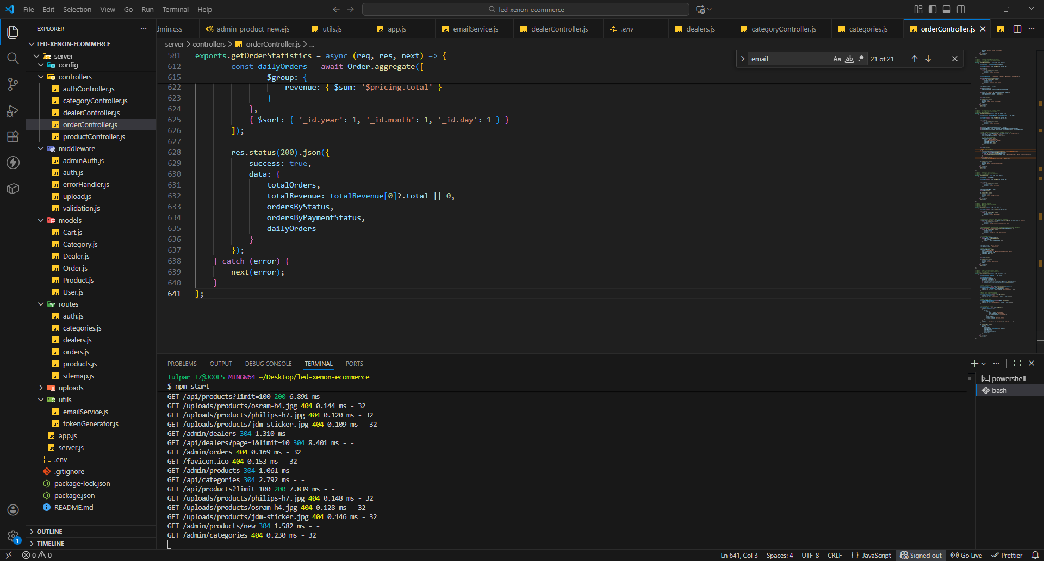Toggle Match Whole Word in find widget

point(849,59)
